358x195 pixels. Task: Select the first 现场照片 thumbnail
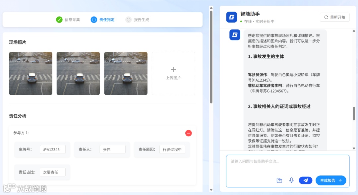coord(30,73)
